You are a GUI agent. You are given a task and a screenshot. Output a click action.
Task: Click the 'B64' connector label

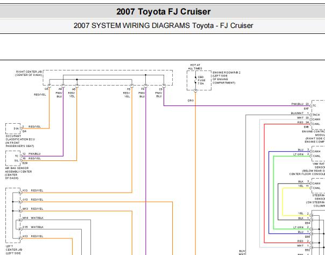point(307,223)
